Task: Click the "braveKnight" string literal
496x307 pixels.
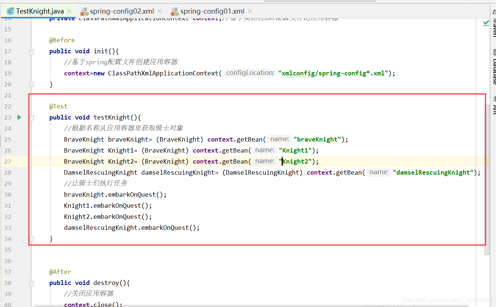Action: (317, 139)
